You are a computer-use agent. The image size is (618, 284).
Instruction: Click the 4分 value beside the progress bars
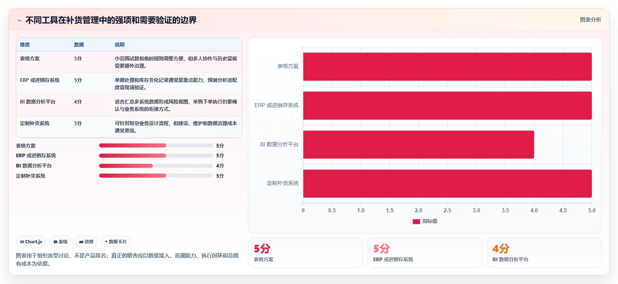pyautogui.click(x=220, y=166)
